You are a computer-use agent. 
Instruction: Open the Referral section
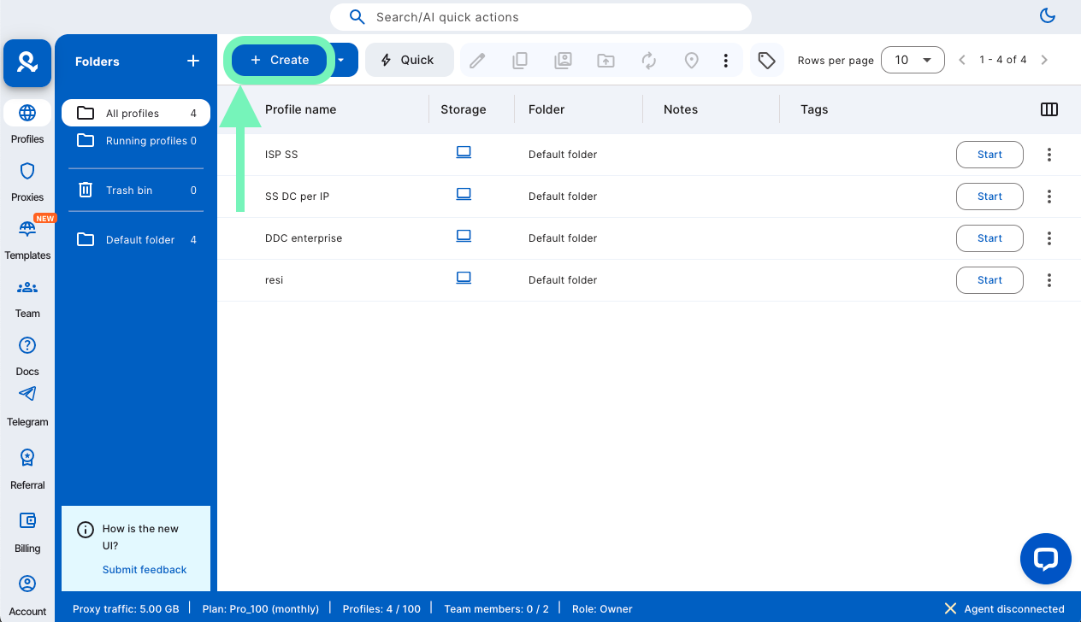pos(27,467)
